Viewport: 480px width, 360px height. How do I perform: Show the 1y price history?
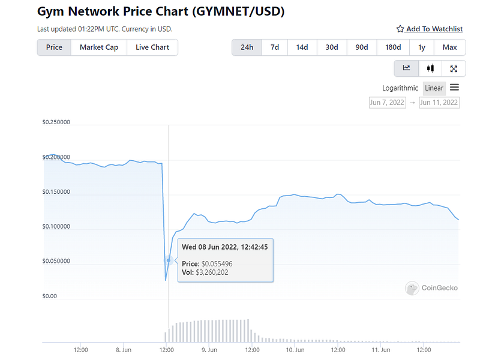coord(422,47)
